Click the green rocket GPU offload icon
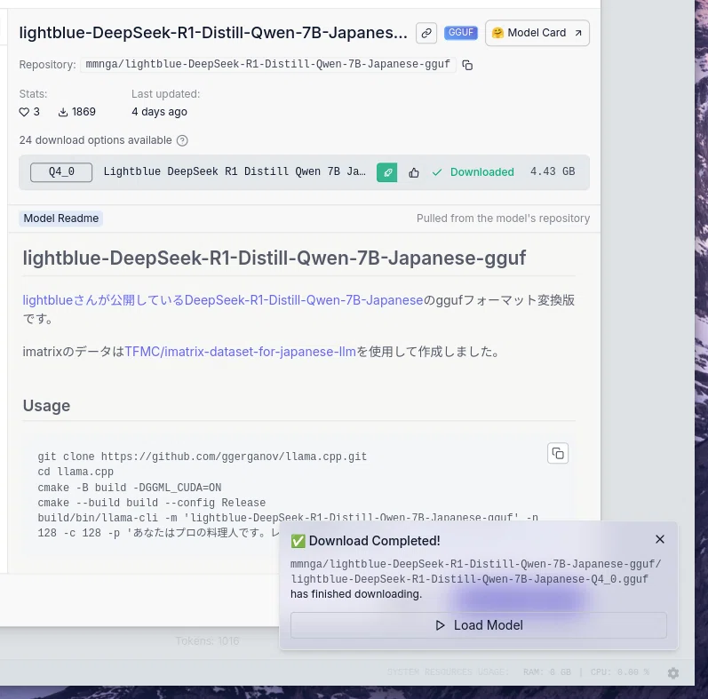708x699 pixels. tap(387, 172)
